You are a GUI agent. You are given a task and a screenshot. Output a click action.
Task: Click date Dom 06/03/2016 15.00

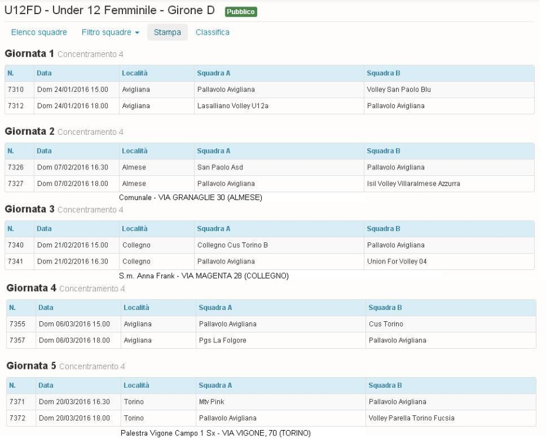pos(75,324)
